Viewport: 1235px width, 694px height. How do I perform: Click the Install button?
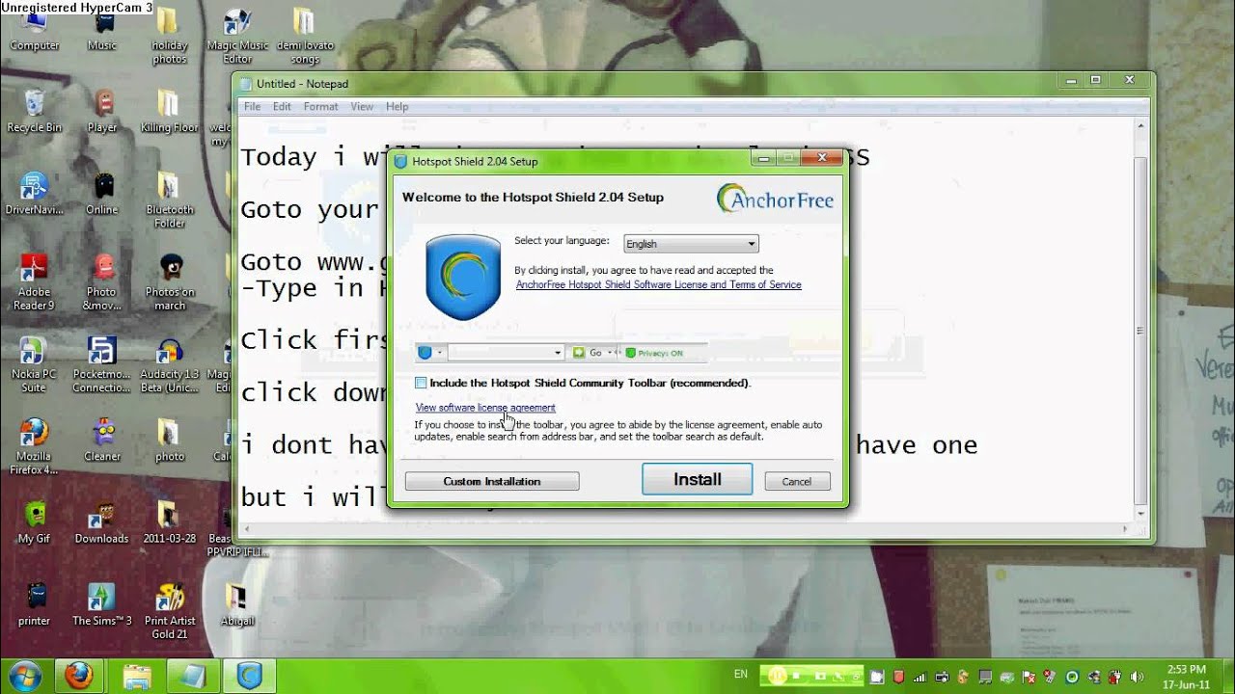pos(697,479)
